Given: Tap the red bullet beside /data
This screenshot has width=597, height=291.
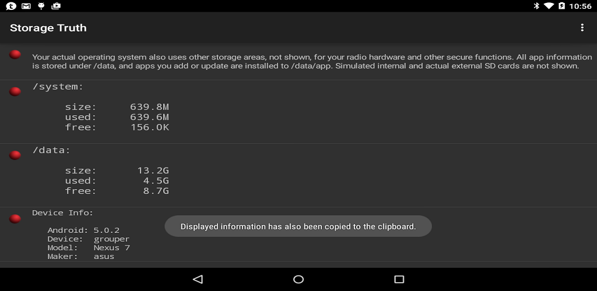Looking at the screenshot, I should [15, 155].
